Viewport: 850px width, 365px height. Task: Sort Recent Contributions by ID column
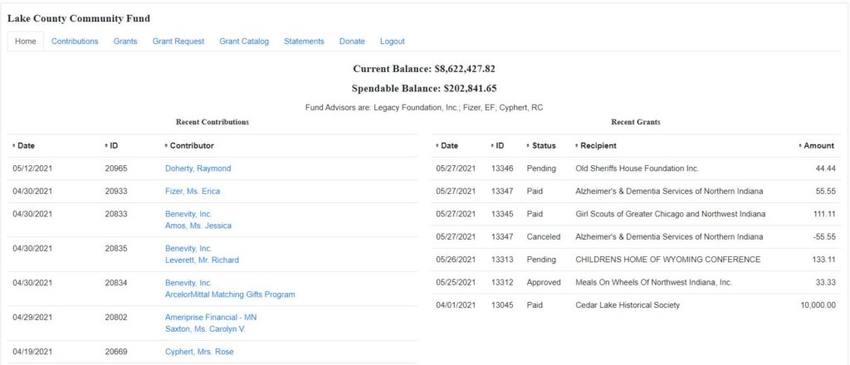(x=111, y=146)
